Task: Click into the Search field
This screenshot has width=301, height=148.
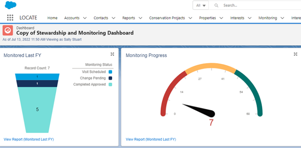Action: [x=255, y=5]
